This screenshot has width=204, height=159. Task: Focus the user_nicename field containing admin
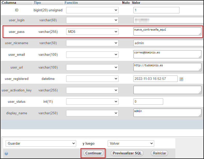[x=168, y=43]
